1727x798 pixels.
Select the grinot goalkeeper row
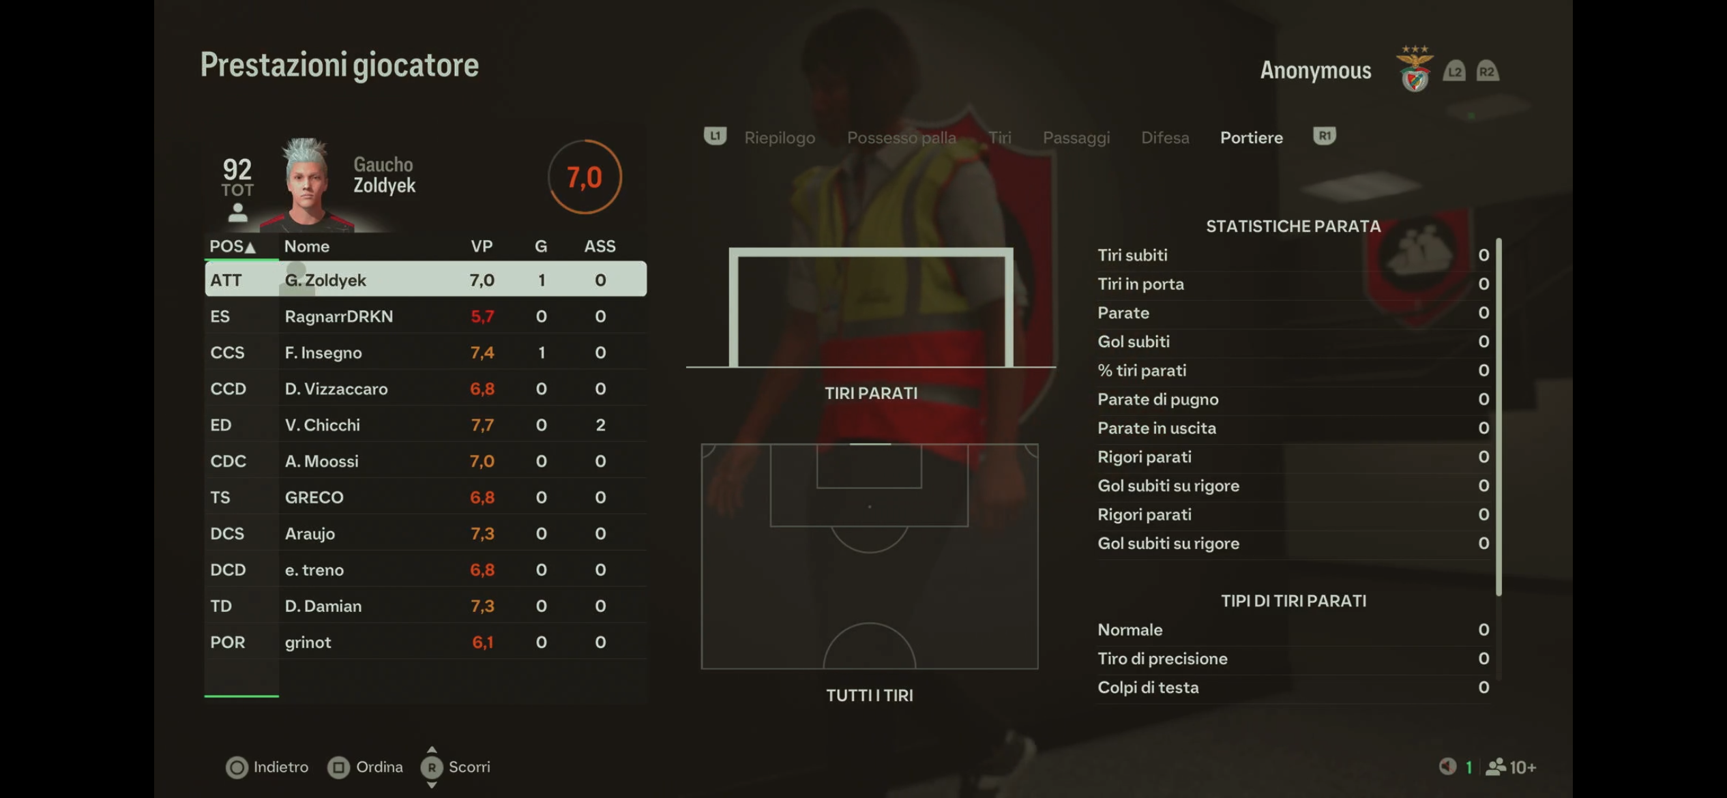[426, 642]
